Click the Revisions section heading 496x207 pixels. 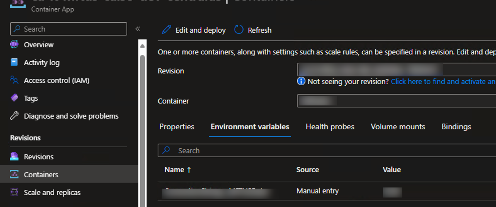click(25, 138)
